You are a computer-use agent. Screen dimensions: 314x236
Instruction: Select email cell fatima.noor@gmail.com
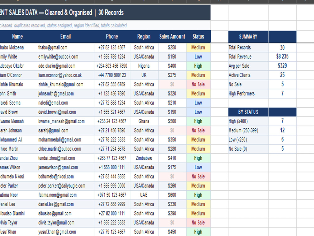(x=66, y=195)
